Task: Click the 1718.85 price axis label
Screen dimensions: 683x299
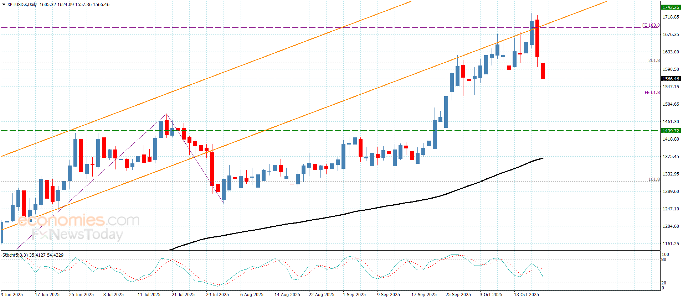Action: tap(671, 17)
